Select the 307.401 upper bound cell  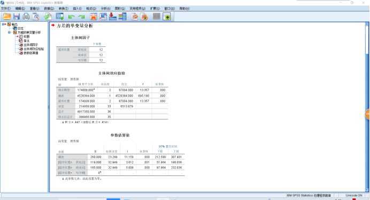point(176,157)
